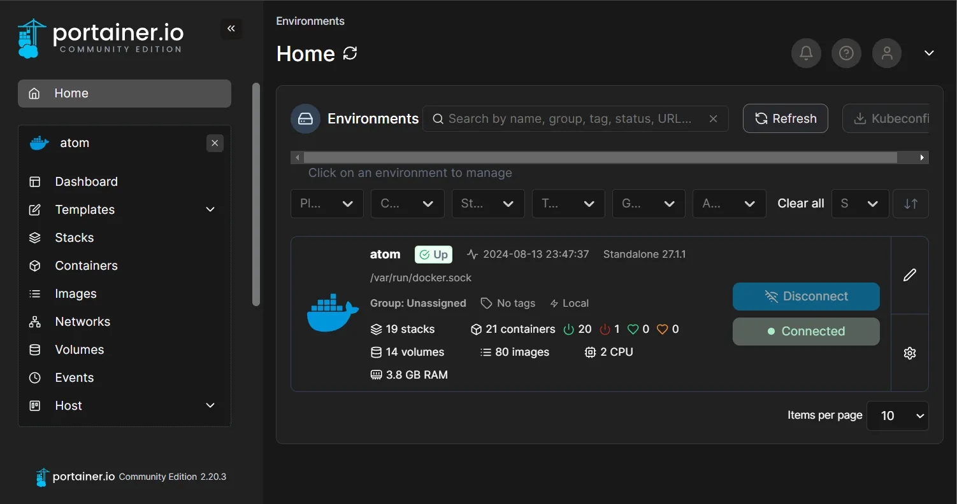Click the Disconnect button
957x504 pixels.
pyautogui.click(x=806, y=297)
